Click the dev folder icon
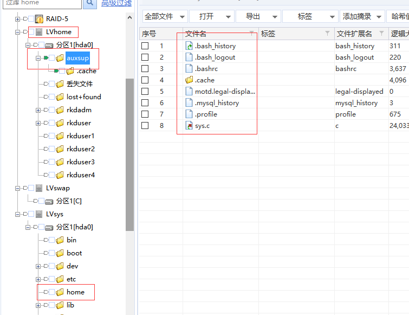This screenshot has width=409, height=315. point(60,266)
